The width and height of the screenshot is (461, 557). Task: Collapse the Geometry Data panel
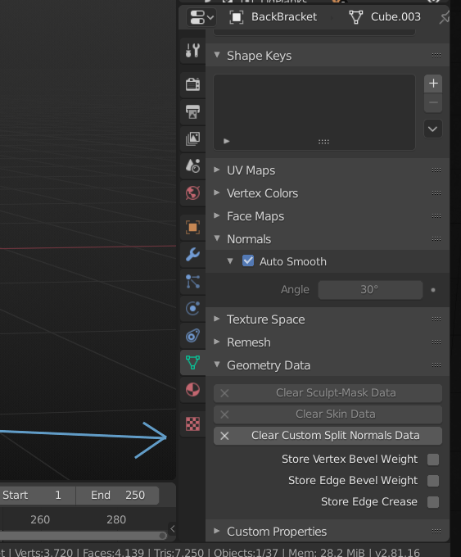(x=217, y=365)
